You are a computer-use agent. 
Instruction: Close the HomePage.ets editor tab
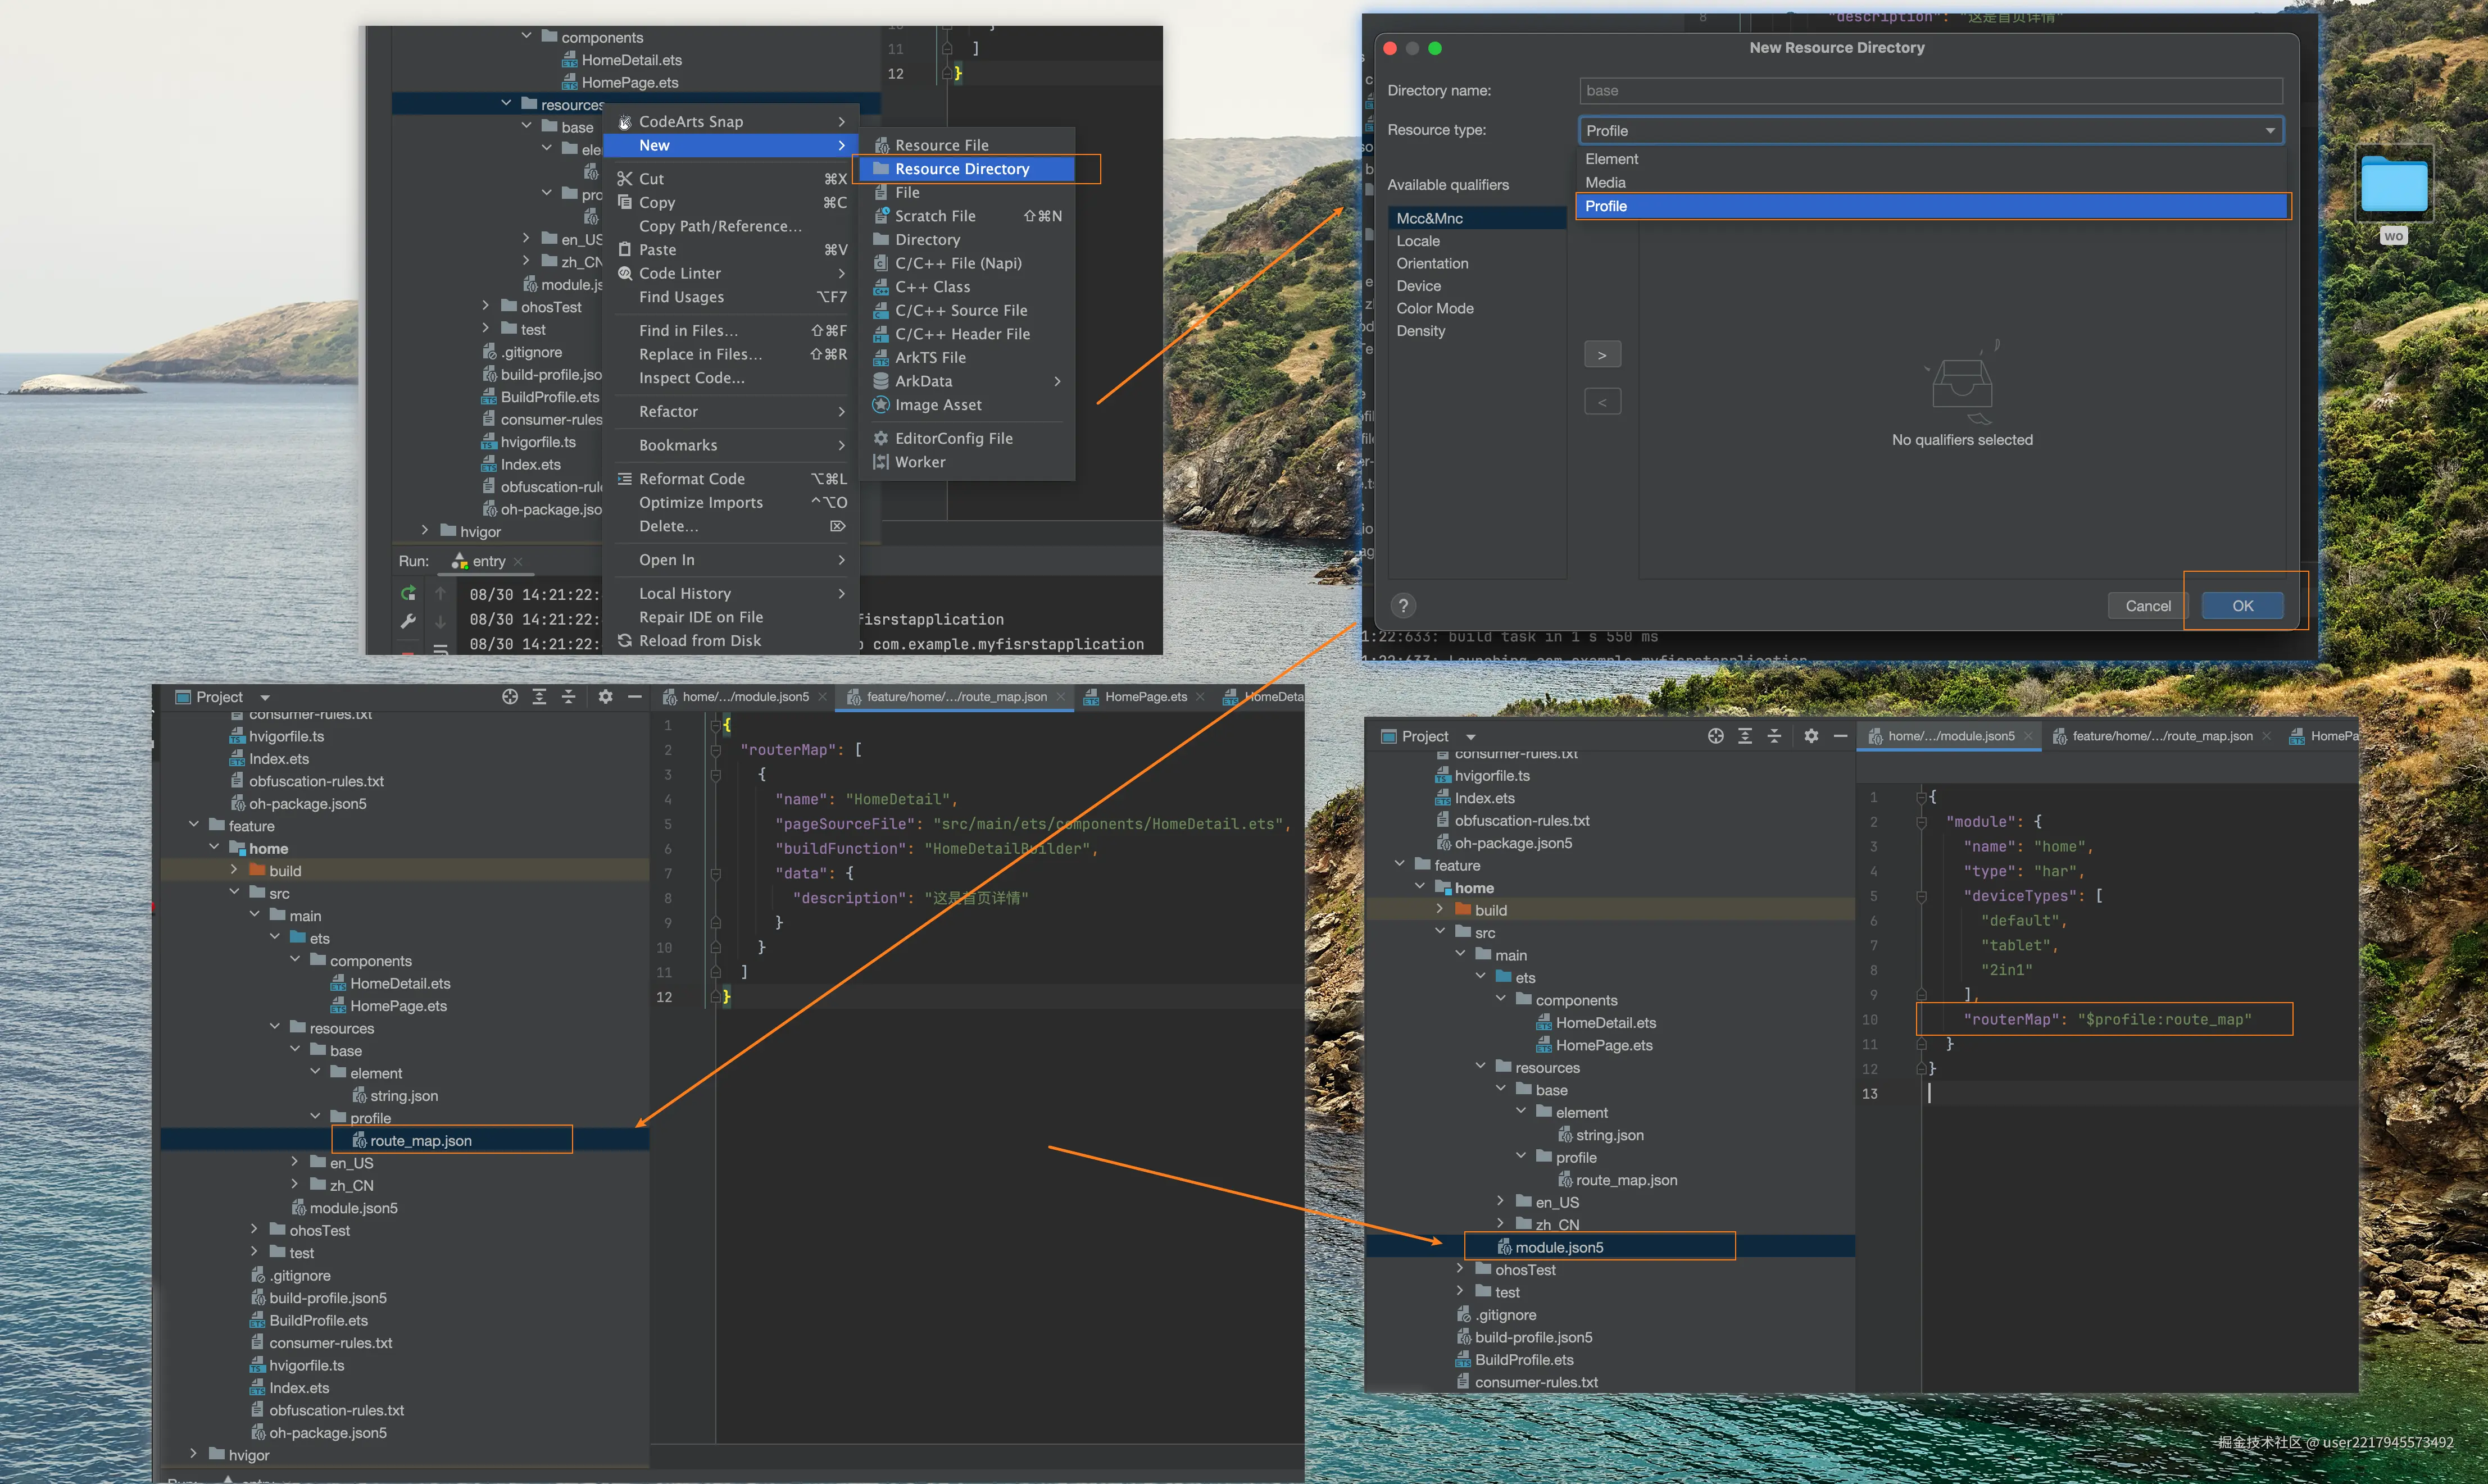click(1200, 697)
